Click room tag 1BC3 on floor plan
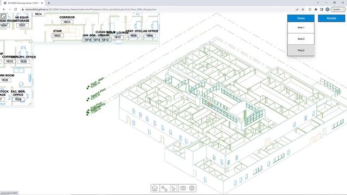The height and width of the screenshot is (195, 347). coord(67,22)
